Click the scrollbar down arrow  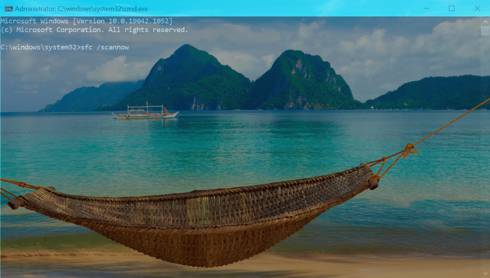coord(485,274)
